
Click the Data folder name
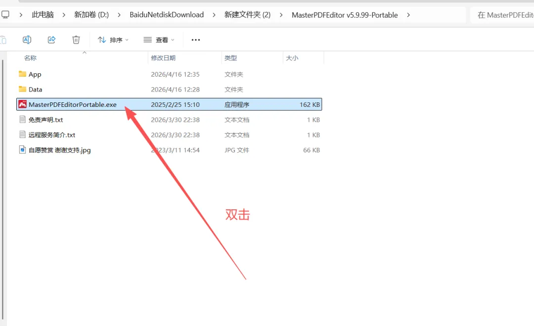[x=36, y=89]
